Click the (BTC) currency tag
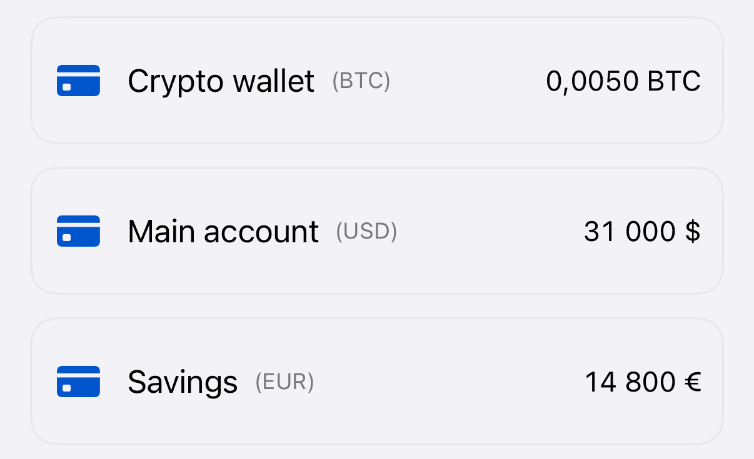This screenshot has width=754, height=459. point(361,81)
